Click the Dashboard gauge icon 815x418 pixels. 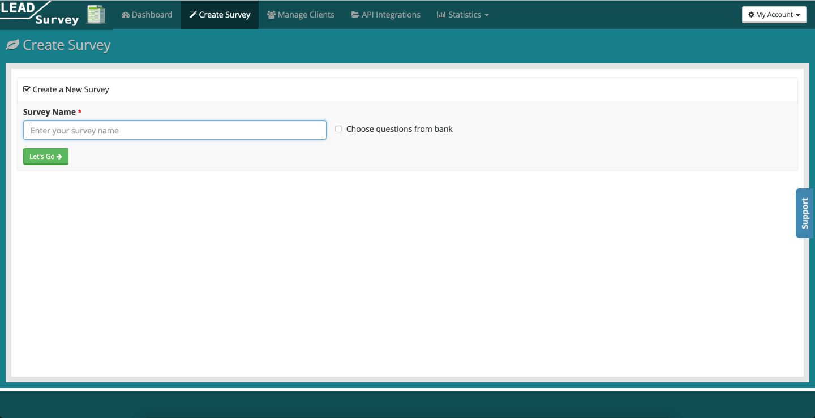(x=126, y=15)
